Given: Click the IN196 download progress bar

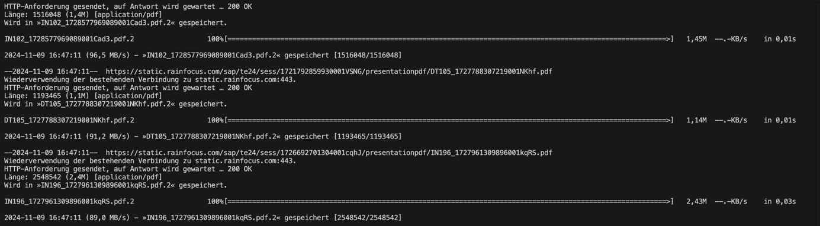Looking at the screenshot, I should [x=449, y=201].
